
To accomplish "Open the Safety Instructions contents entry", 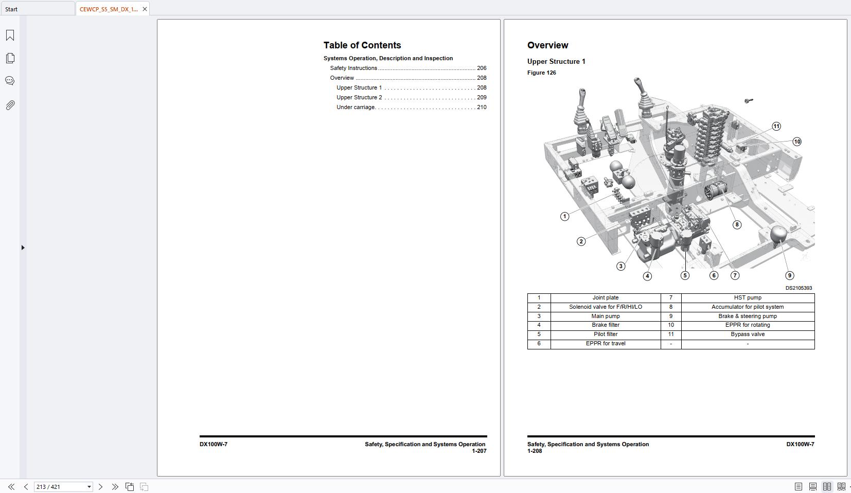I will pos(408,68).
